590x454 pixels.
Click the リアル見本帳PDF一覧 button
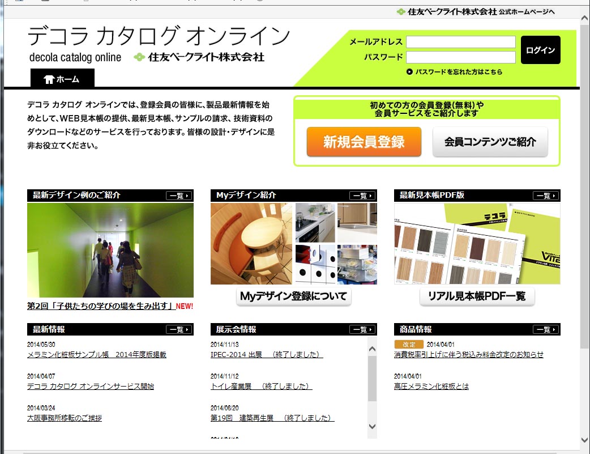[477, 296]
